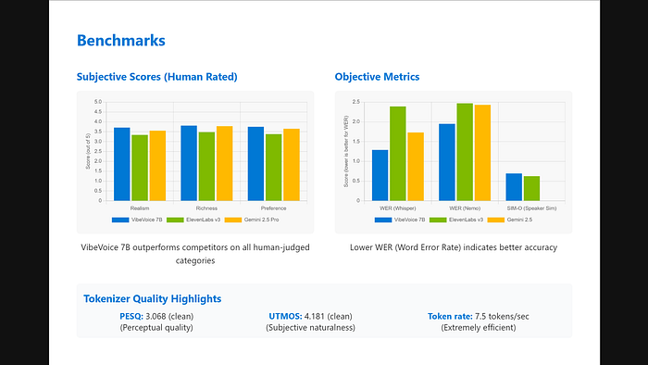This screenshot has height=365, width=648.
Task: Select the Benchmarks heading
Action: tap(121, 41)
